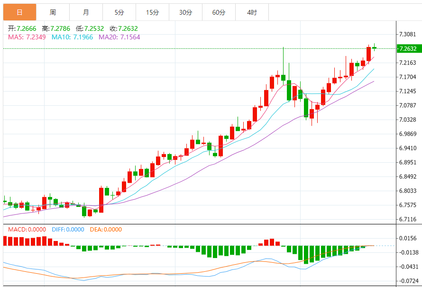Click the DIFF:0.0000 label

pyautogui.click(x=68, y=230)
